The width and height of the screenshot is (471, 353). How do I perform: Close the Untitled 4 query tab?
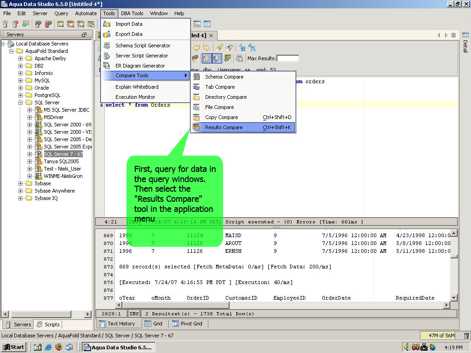[x=211, y=35]
